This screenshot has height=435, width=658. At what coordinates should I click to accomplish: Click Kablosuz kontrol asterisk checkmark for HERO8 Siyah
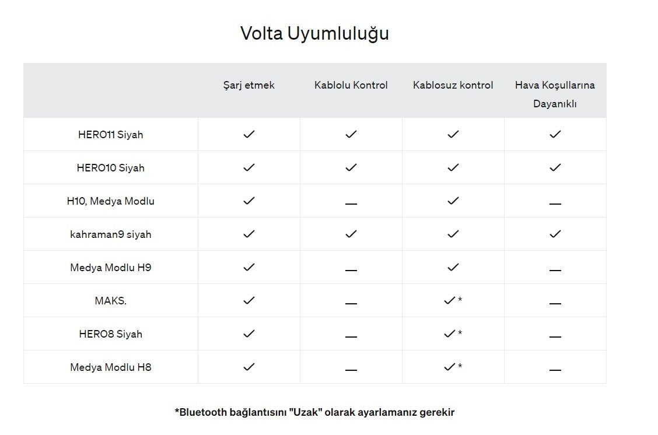[x=453, y=334]
